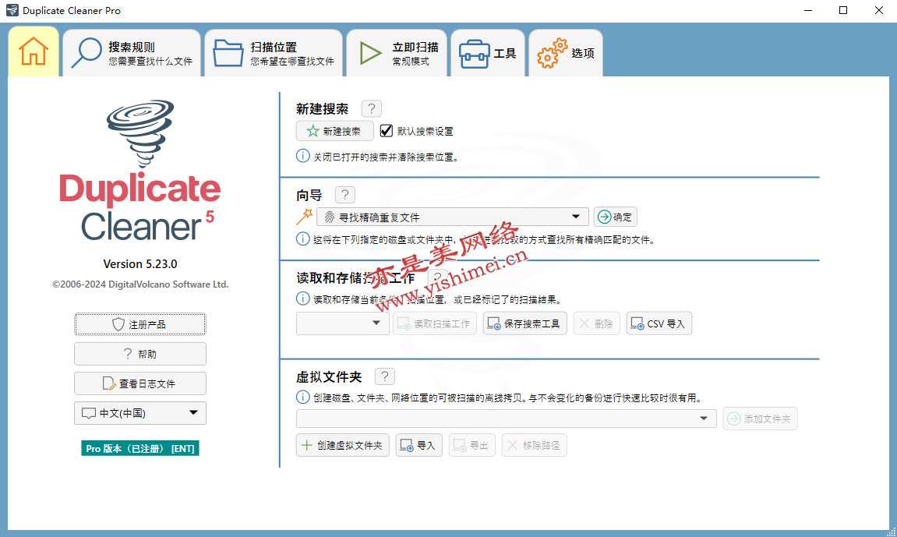Click the magic wand wizard icon
Image resolution: width=897 pixels, height=537 pixels.
(x=305, y=217)
